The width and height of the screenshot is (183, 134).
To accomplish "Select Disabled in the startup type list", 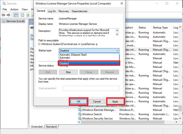I will click(x=89, y=63).
